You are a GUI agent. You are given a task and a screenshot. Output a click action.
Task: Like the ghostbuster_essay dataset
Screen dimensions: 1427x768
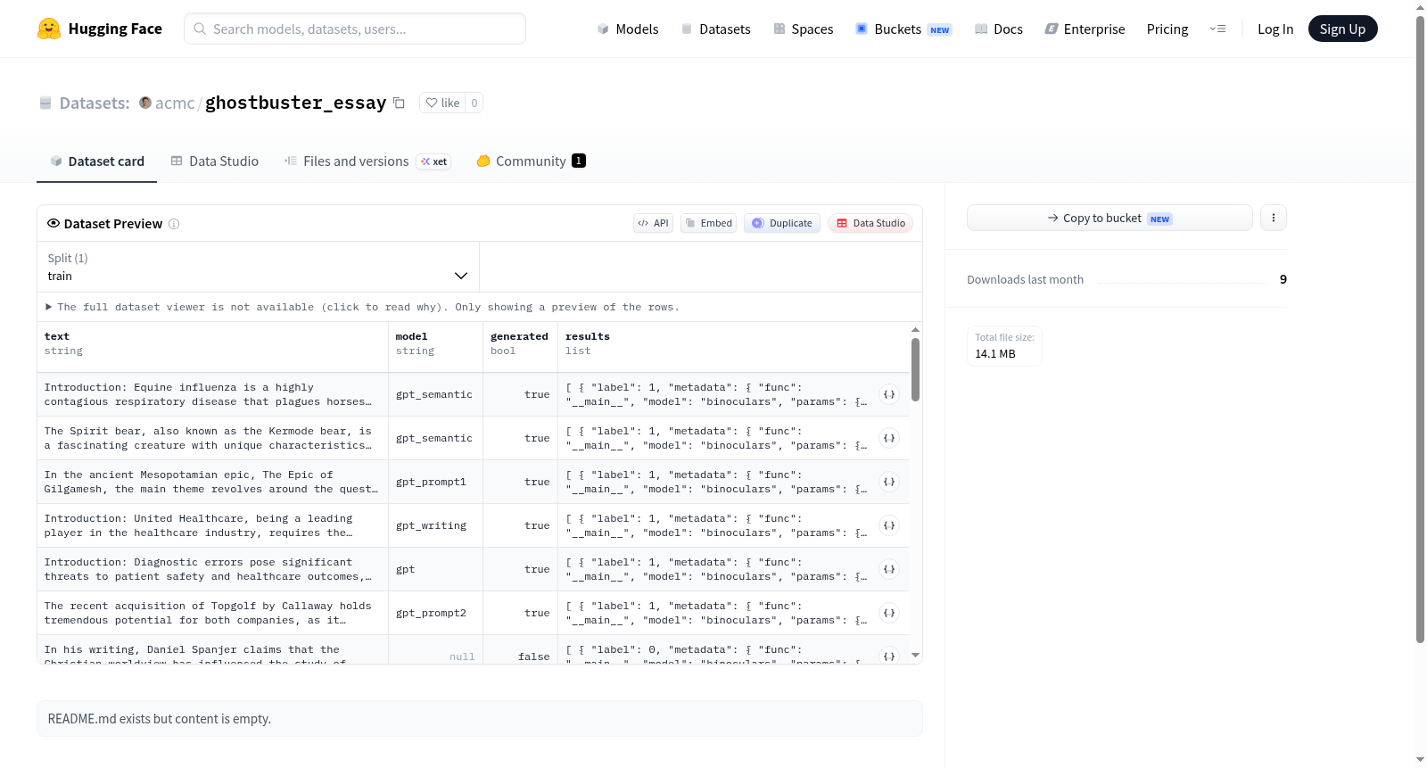442,103
